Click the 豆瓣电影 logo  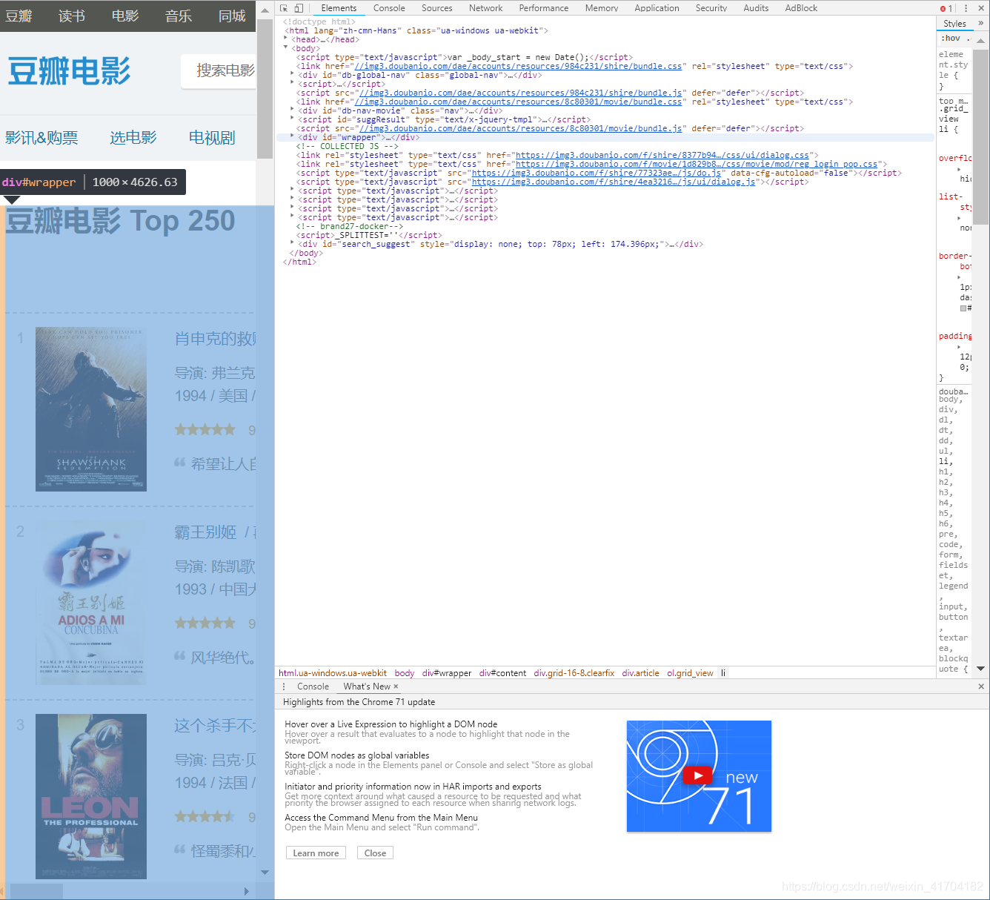tap(69, 71)
